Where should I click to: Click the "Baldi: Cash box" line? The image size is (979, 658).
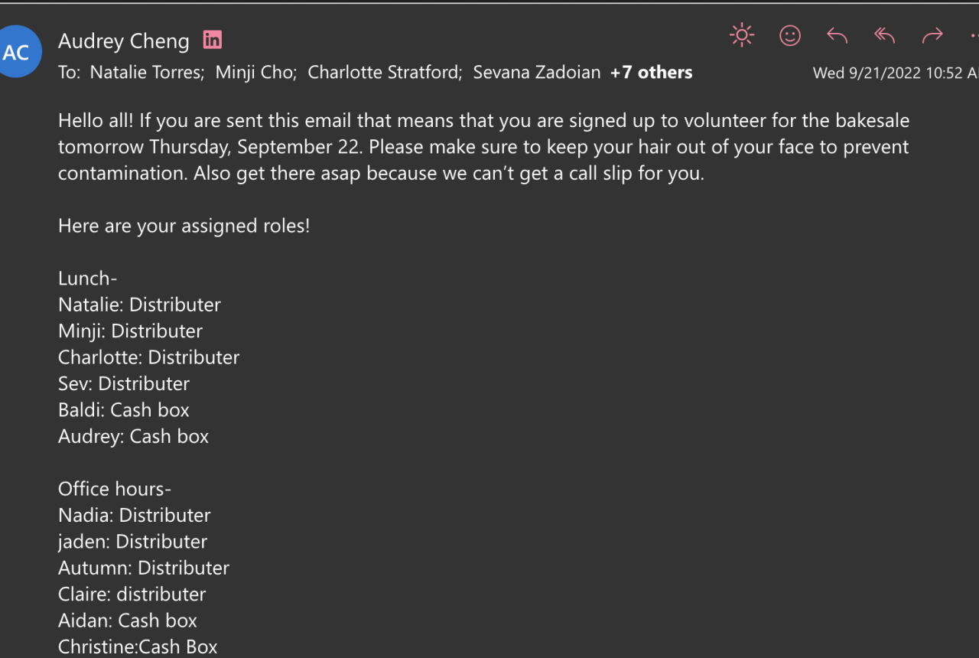pyautogui.click(x=124, y=410)
